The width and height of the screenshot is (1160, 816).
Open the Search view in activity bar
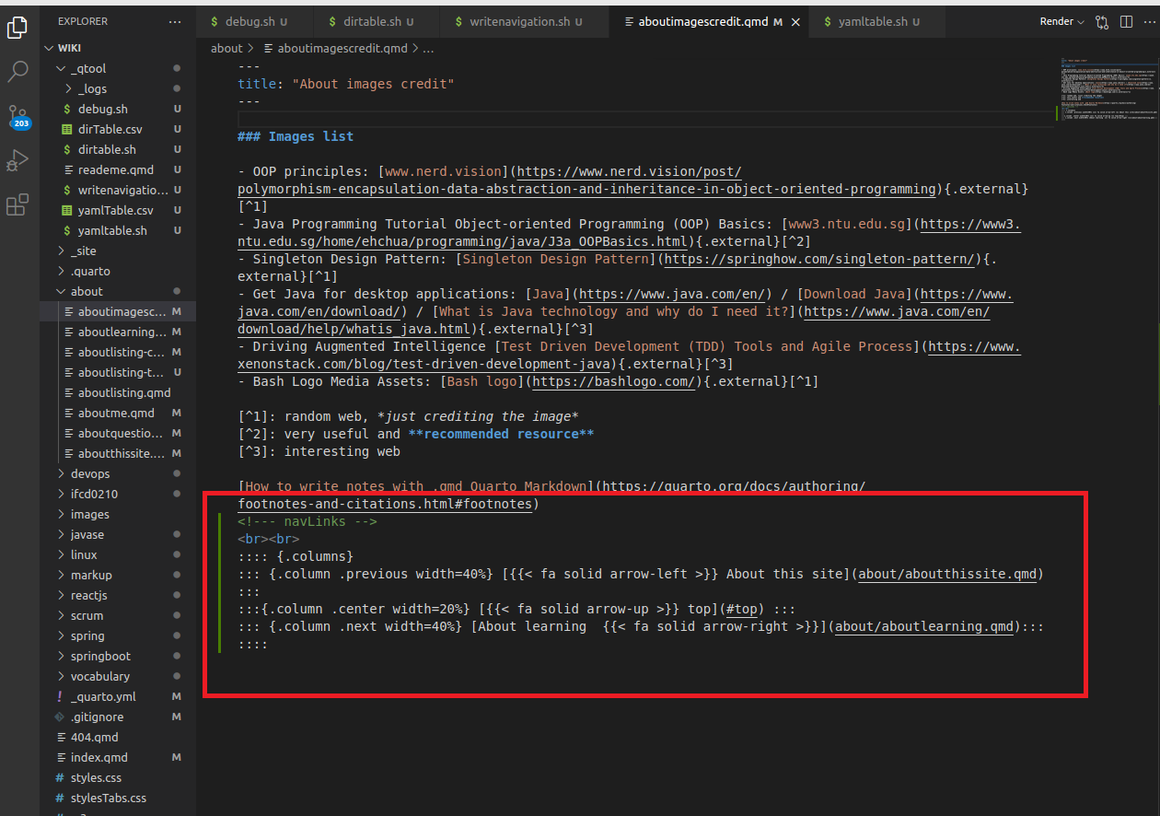(x=17, y=71)
